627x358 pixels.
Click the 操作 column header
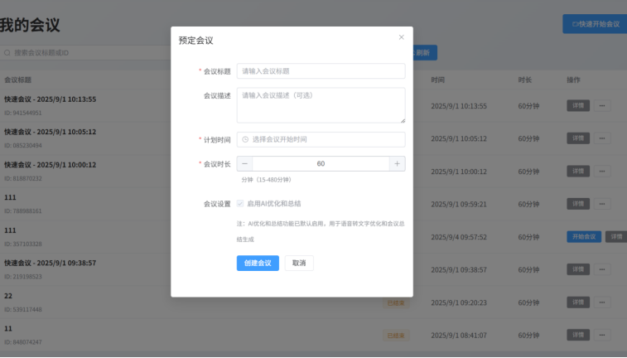coord(573,80)
